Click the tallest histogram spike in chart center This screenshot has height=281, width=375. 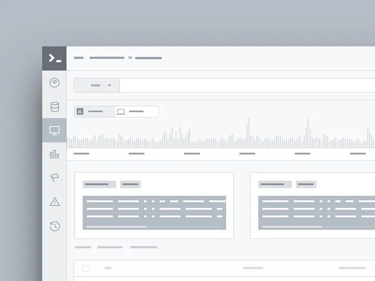click(x=249, y=133)
